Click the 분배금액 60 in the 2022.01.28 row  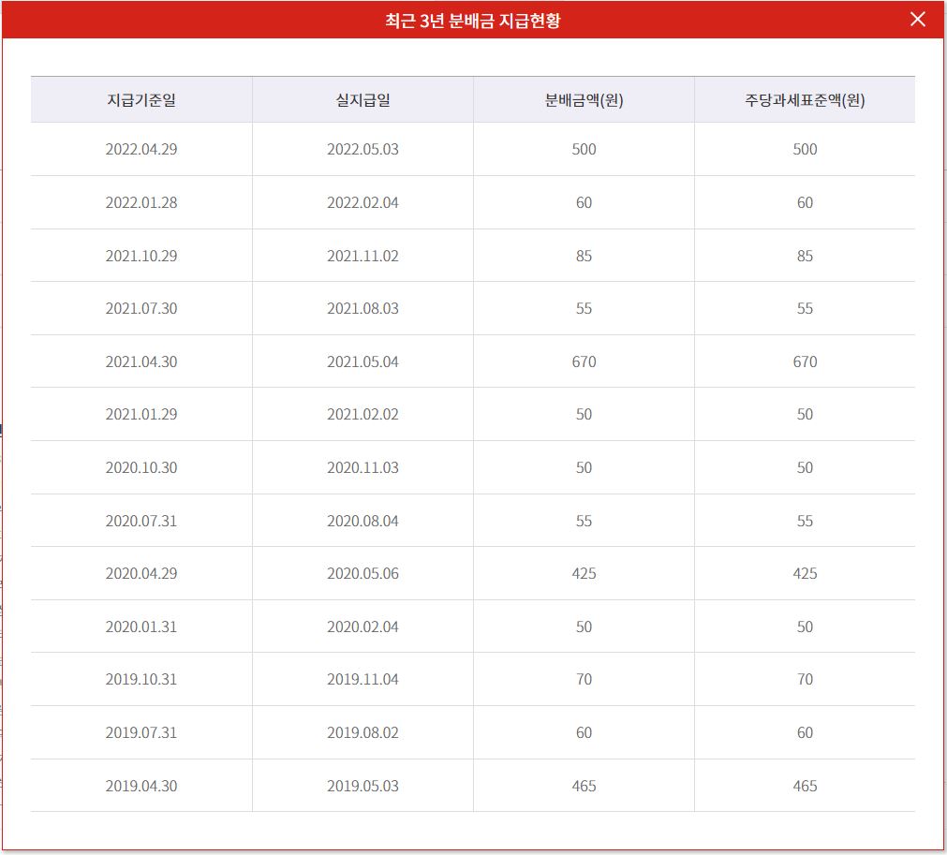[584, 202]
